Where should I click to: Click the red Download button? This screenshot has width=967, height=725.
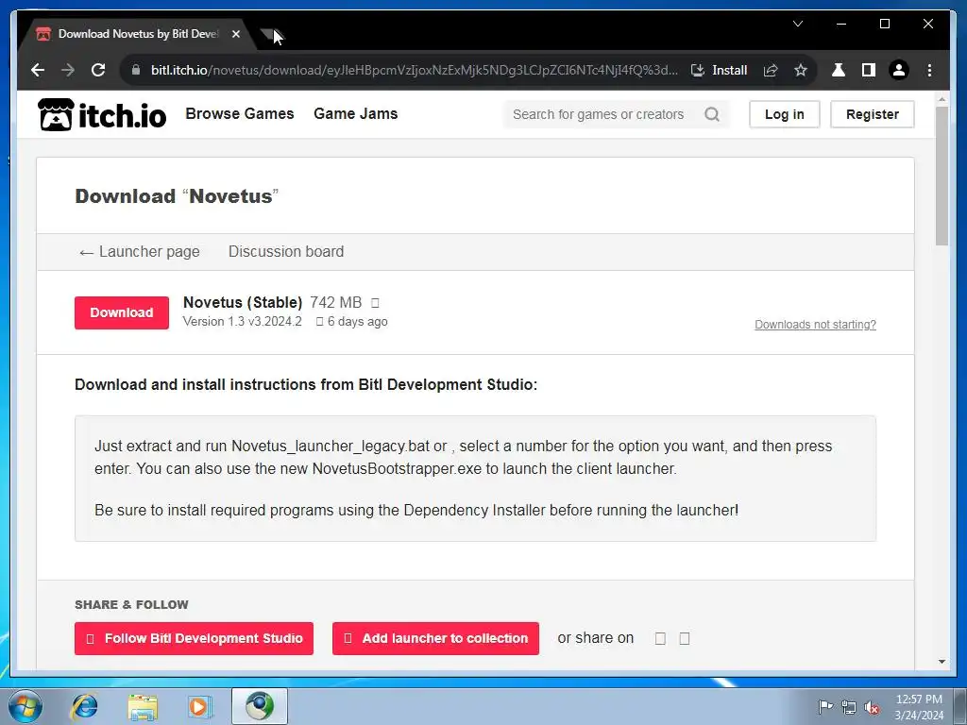tap(122, 312)
